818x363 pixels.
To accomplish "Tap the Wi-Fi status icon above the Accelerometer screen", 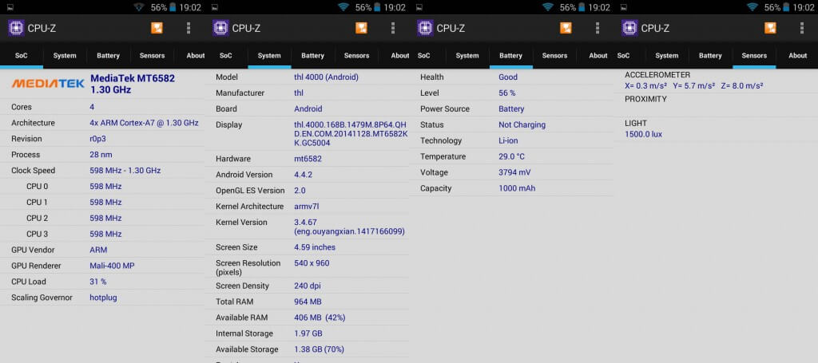I will tap(752, 6).
